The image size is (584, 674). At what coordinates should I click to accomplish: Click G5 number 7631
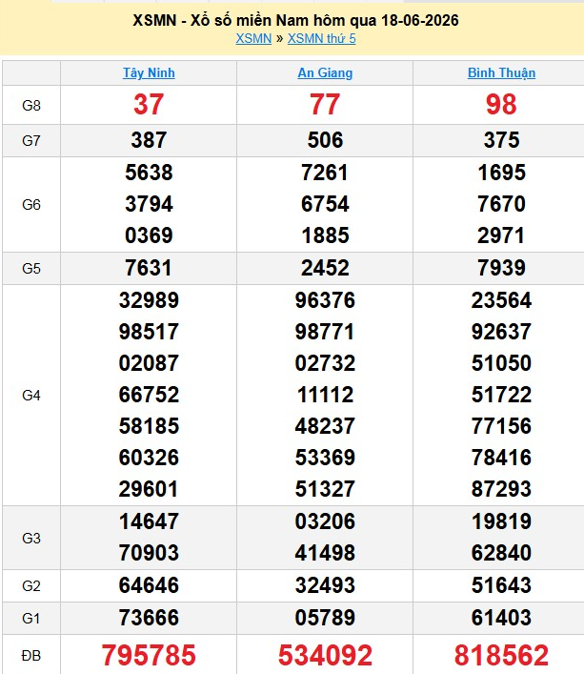click(x=149, y=268)
